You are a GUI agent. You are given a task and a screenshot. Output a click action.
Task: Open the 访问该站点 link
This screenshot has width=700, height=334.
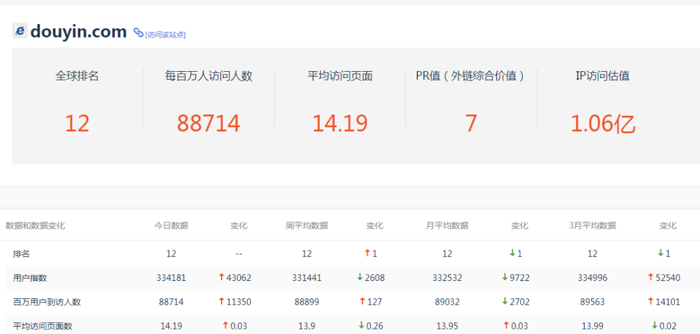(166, 34)
